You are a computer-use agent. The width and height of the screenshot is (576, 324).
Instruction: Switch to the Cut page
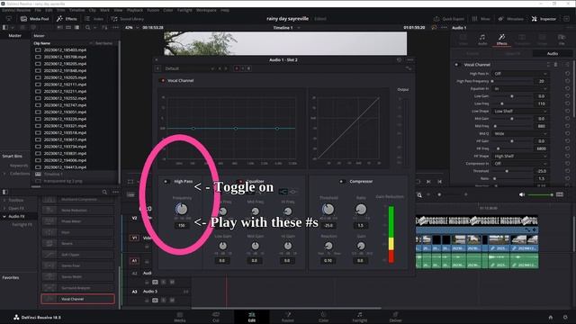[x=216, y=317]
